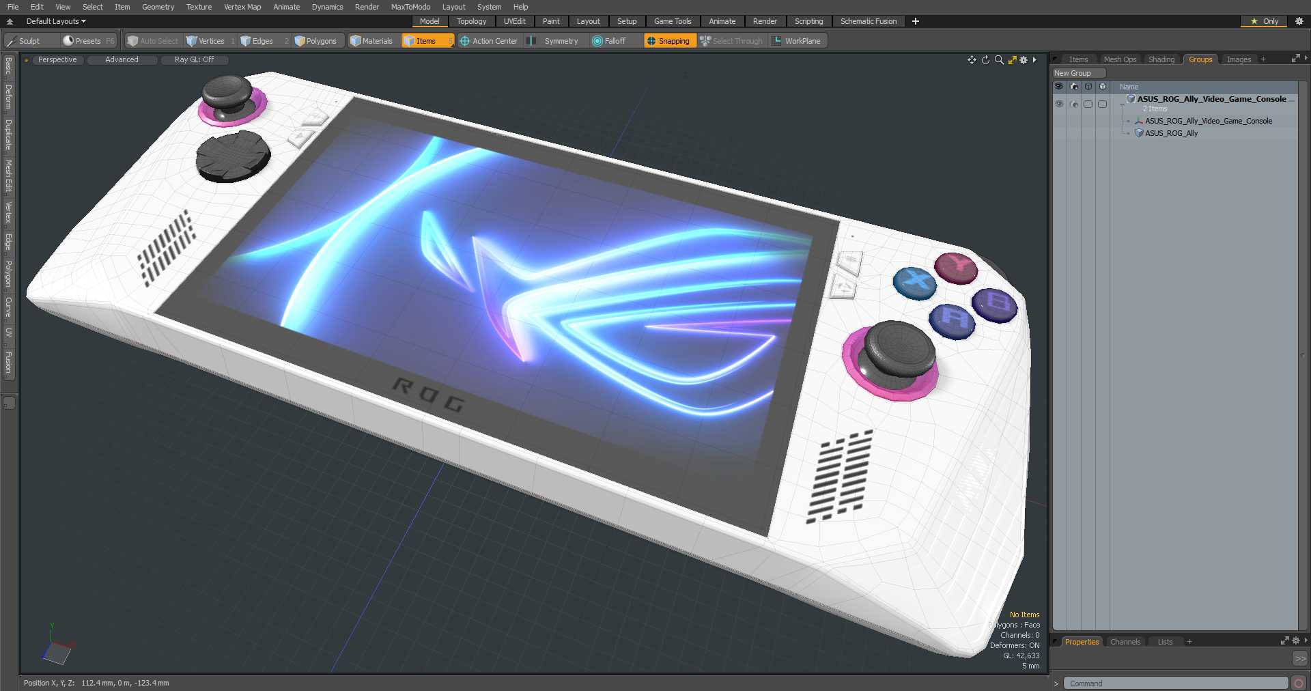
Task: Click the Name column header in Groups
Action: pyautogui.click(x=1129, y=87)
